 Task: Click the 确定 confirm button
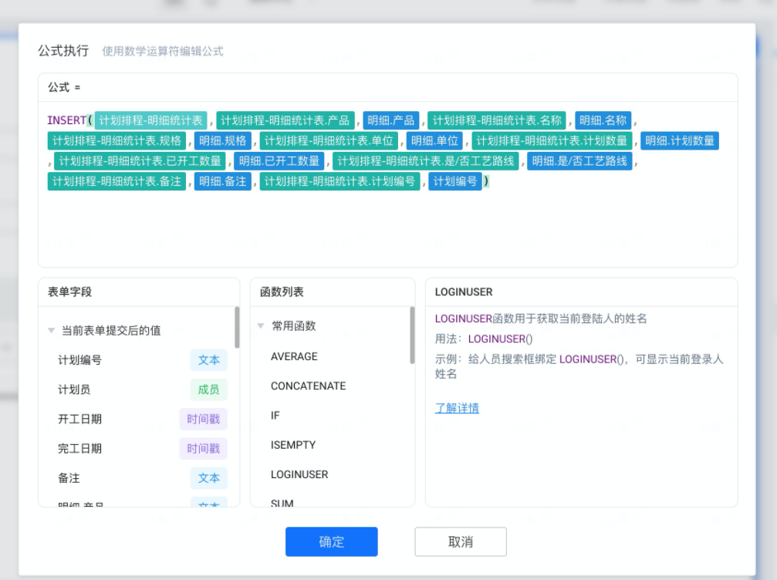[x=331, y=541]
